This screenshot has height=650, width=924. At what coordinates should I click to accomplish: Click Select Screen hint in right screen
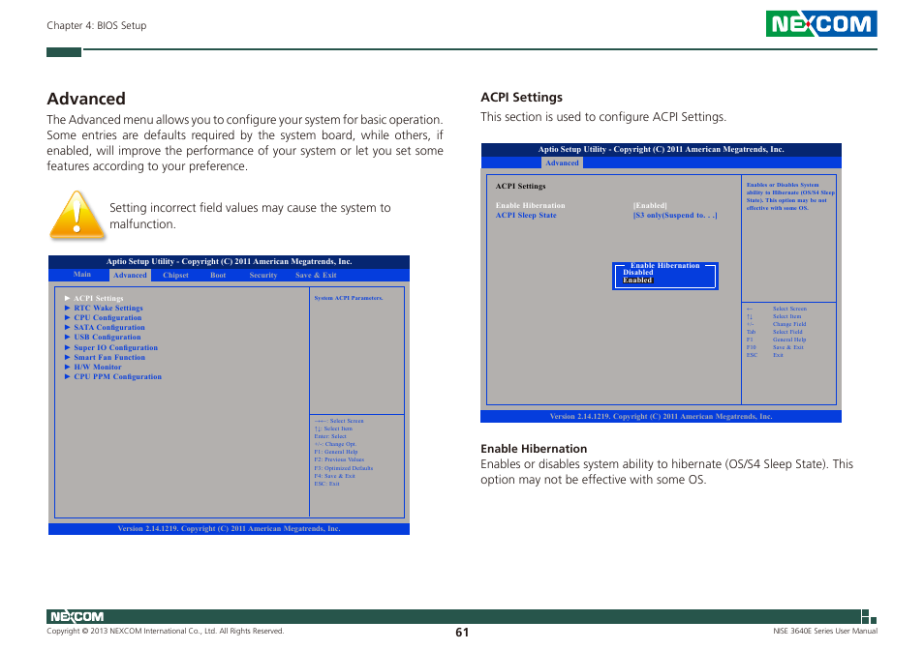[789, 309]
